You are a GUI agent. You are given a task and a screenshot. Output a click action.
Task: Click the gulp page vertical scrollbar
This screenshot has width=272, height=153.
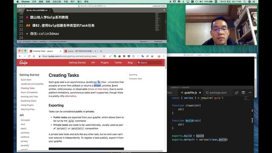coord(166,64)
